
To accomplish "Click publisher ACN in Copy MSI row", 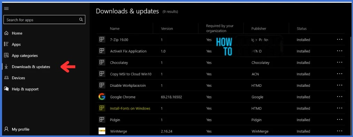I will tap(255, 74).
